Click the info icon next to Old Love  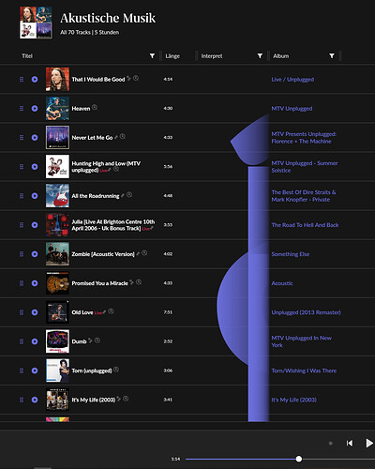coord(111,311)
